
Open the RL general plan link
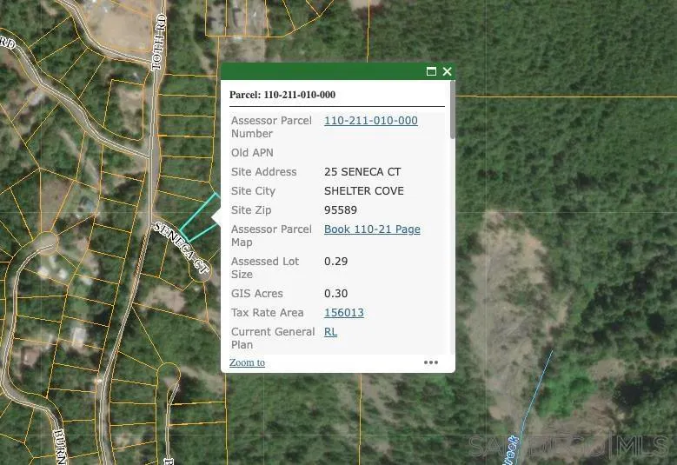click(x=330, y=332)
